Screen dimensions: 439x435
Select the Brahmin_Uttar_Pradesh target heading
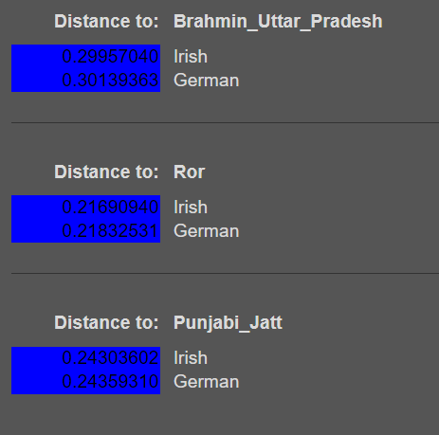[x=278, y=22]
